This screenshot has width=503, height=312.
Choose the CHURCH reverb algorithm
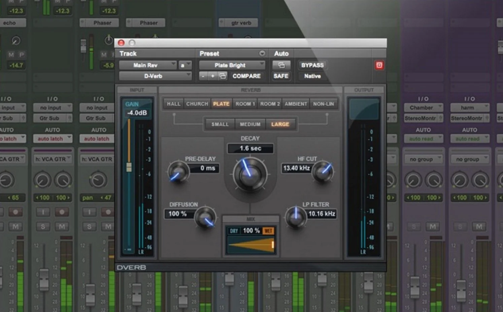(197, 104)
